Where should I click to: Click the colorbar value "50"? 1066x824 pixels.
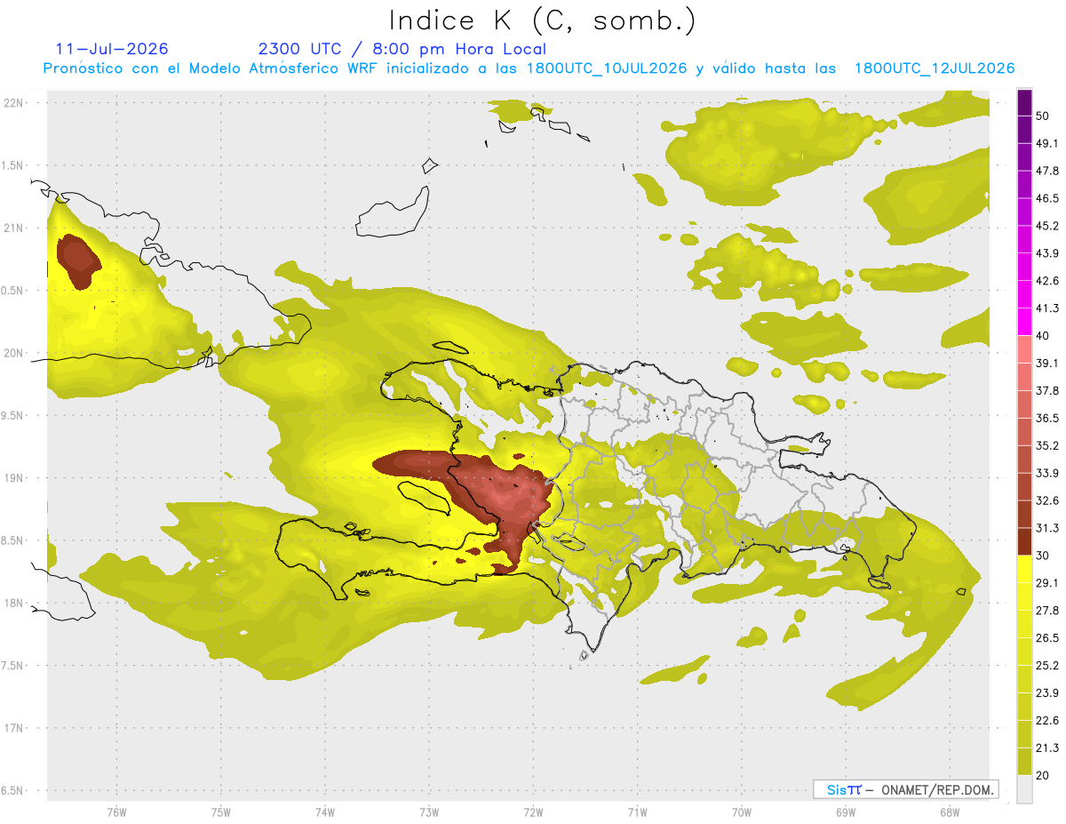pyautogui.click(x=1044, y=116)
